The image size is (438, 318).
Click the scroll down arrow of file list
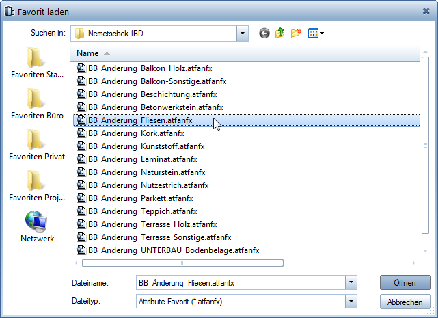coord(425,250)
